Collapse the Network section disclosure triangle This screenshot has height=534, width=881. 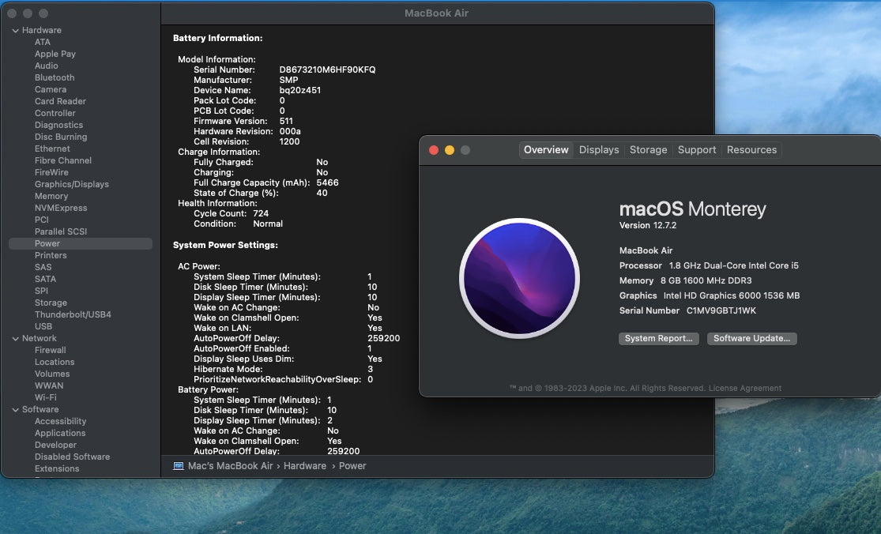[16, 339]
